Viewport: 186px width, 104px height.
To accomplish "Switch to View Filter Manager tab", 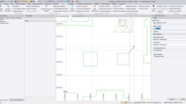I will pyautogui.click(x=17, y=100).
